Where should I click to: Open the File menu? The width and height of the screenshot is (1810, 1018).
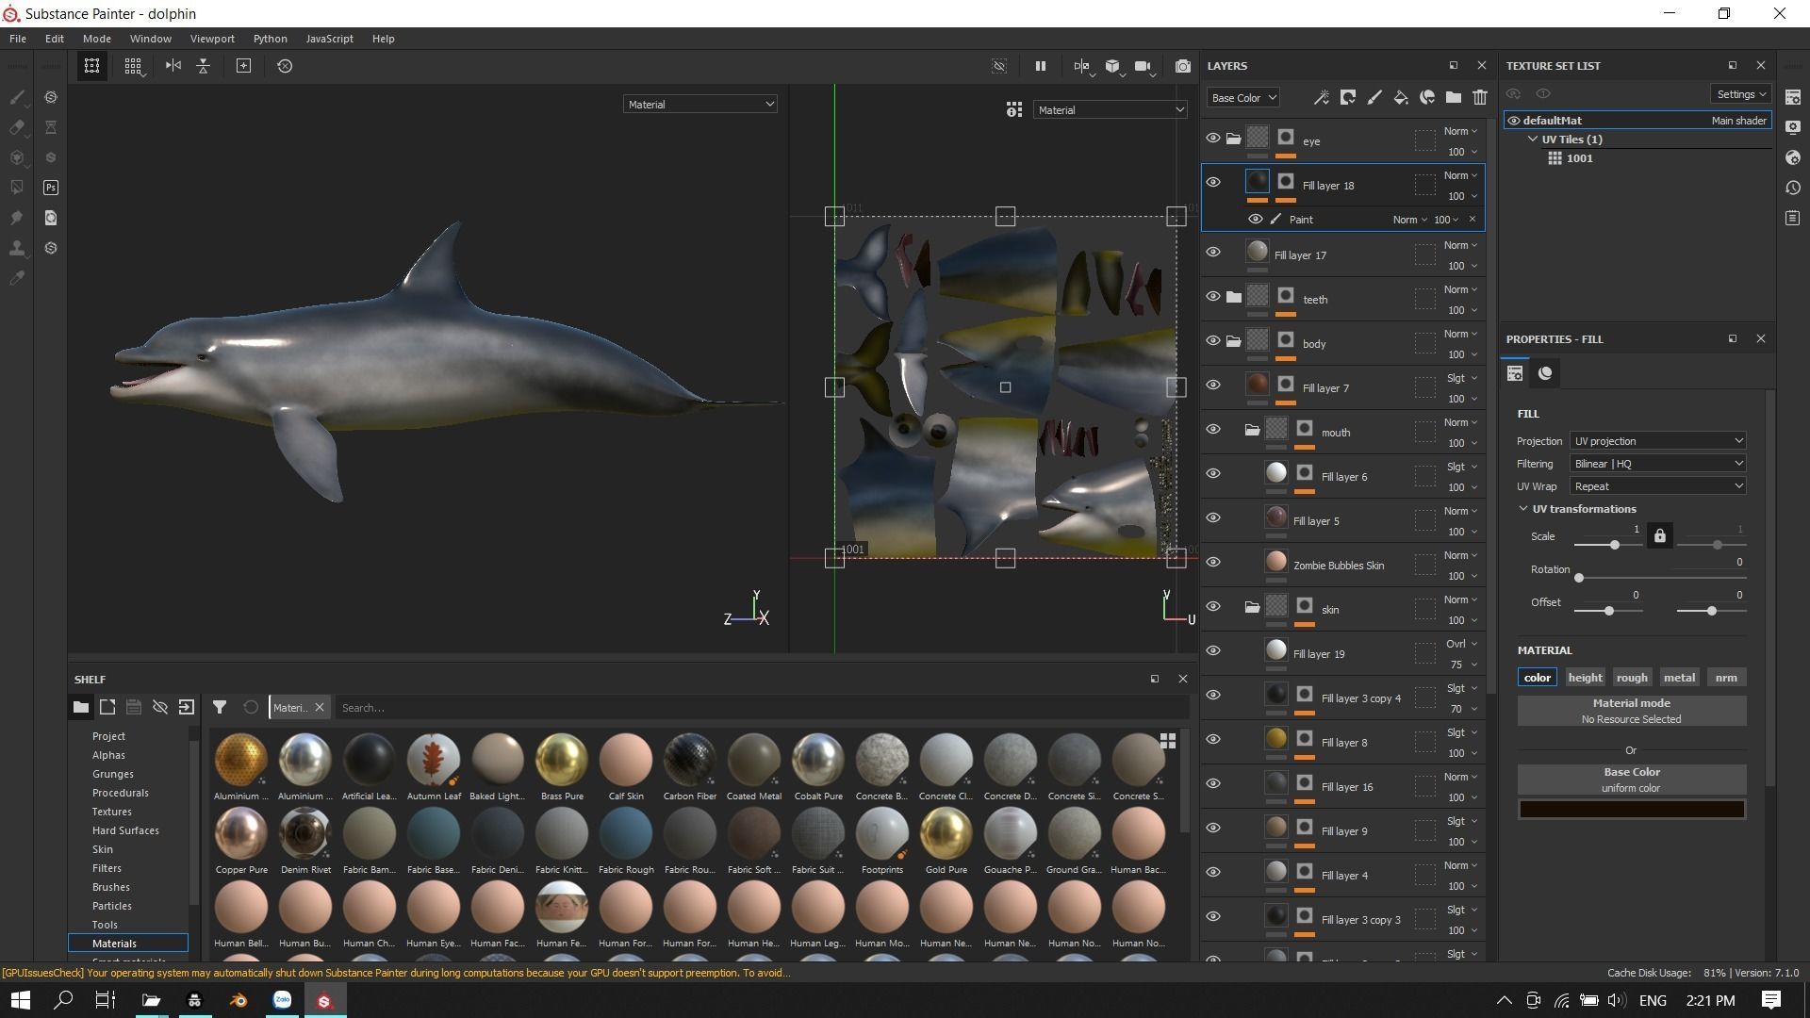coord(18,39)
